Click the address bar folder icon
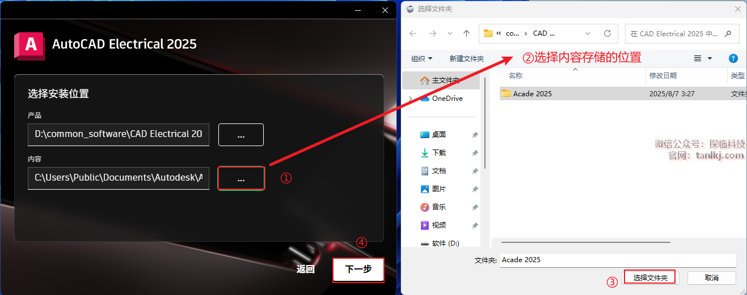This screenshot has width=747, height=295. 488,33
